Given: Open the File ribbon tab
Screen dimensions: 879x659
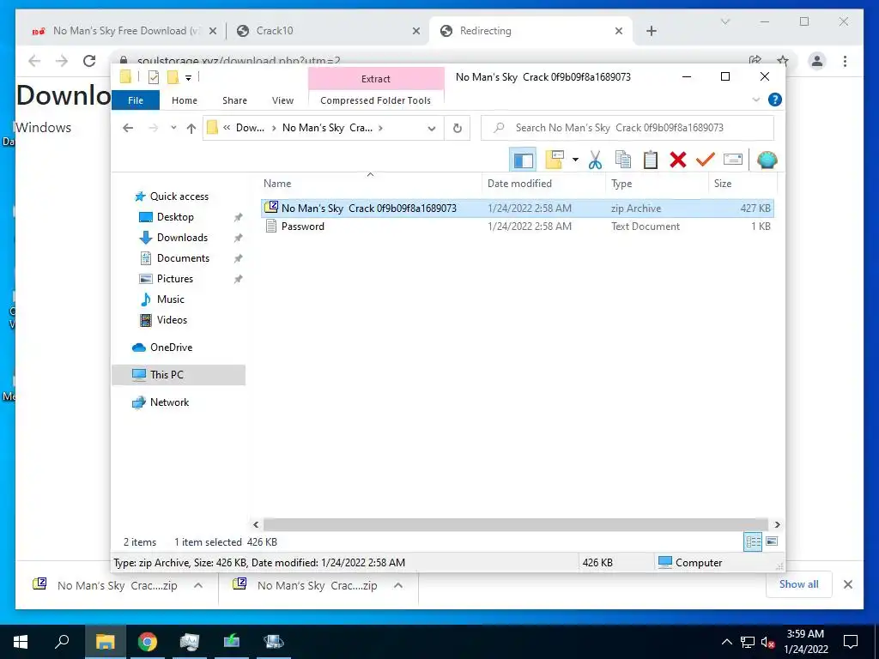Looking at the screenshot, I should (x=136, y=100).
